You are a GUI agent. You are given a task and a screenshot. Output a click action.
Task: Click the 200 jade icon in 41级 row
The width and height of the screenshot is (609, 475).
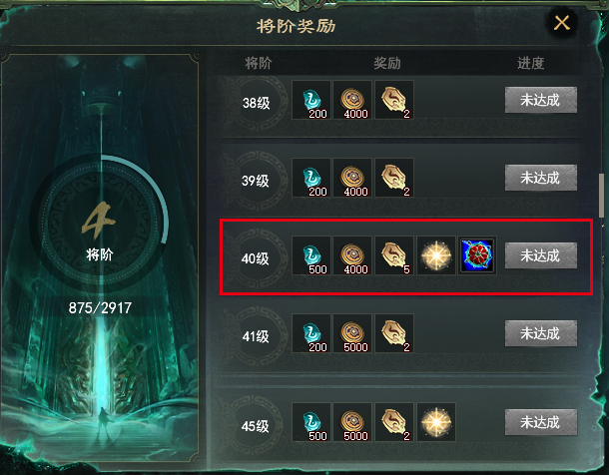[x=311, y=333]
